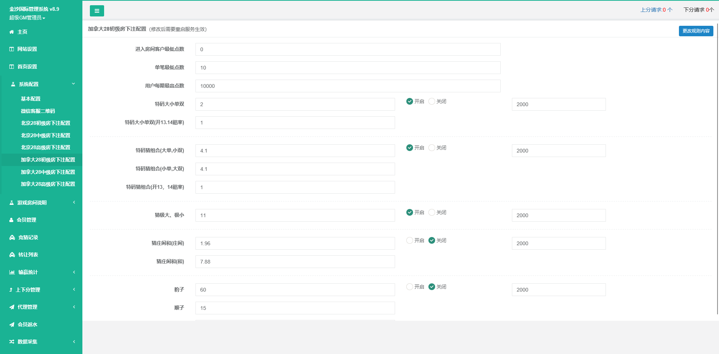Click the hamburger menu toggle button
This screenshot has width=719, height=354.
pyautogui.click(x=97, y=11)
